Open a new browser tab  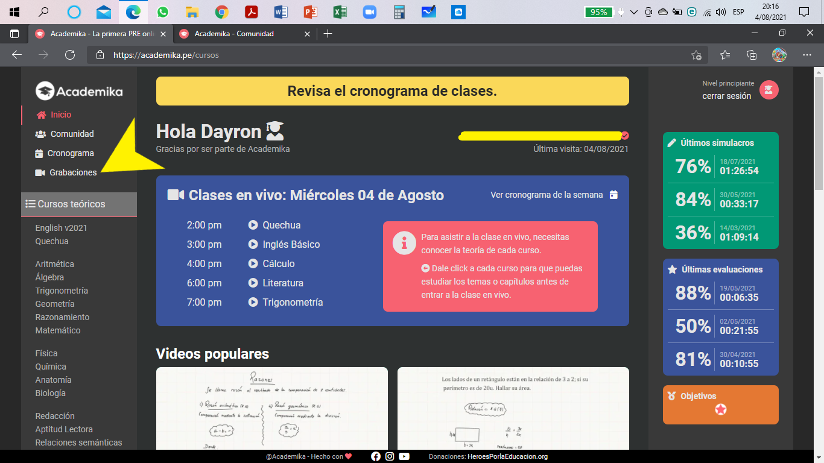(328, 34)
